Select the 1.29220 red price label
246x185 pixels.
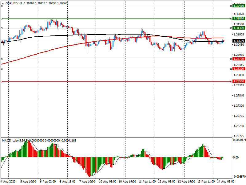point(238,69)
